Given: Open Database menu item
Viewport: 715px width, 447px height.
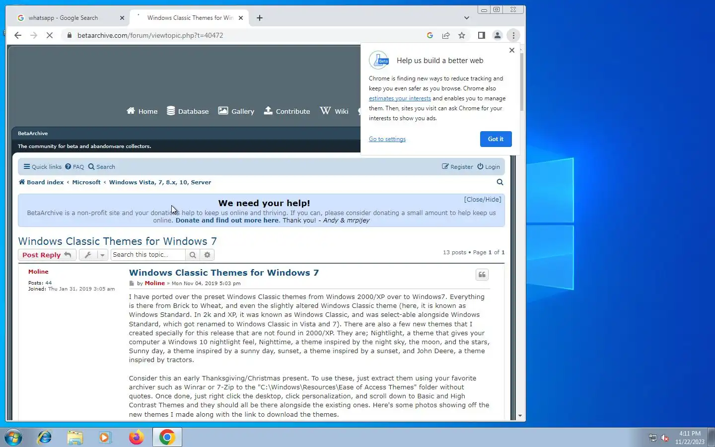Looking at the screenshot, I should [x=188, y=111].
